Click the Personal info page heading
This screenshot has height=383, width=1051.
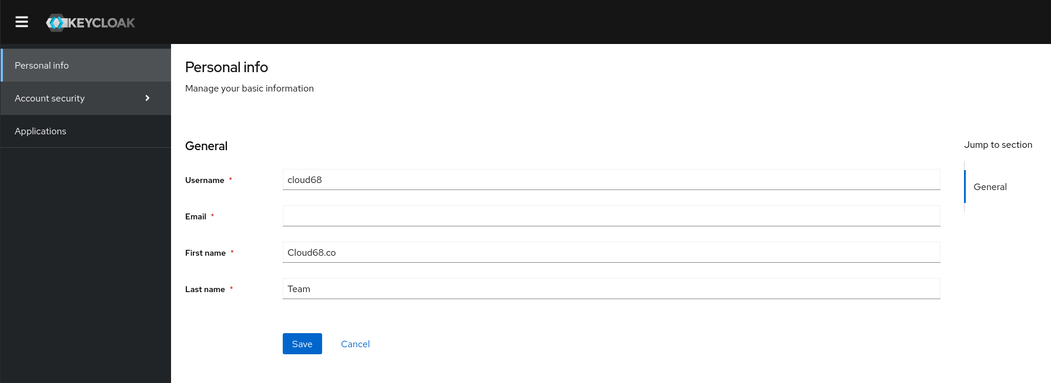click(x=226, y=67)
